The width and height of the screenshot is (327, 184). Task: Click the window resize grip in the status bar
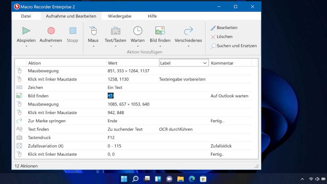(256, 166)
